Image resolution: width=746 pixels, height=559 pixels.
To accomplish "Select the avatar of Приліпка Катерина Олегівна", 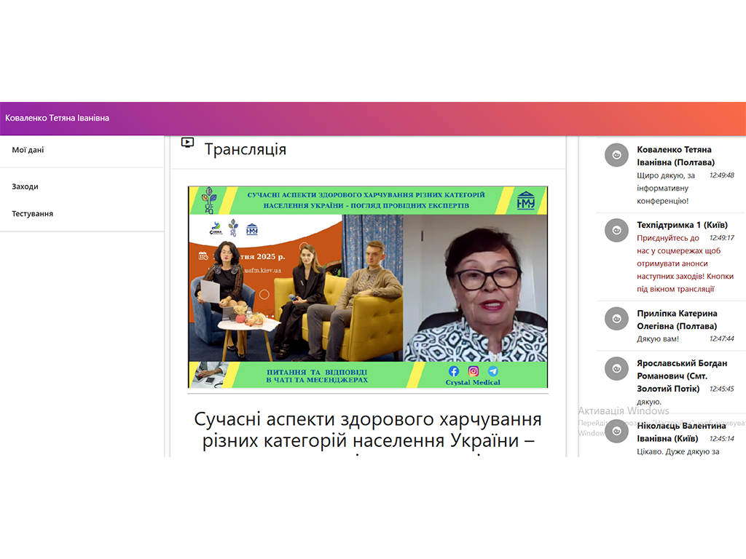I will pyautogui.click(x=616, y=319).
